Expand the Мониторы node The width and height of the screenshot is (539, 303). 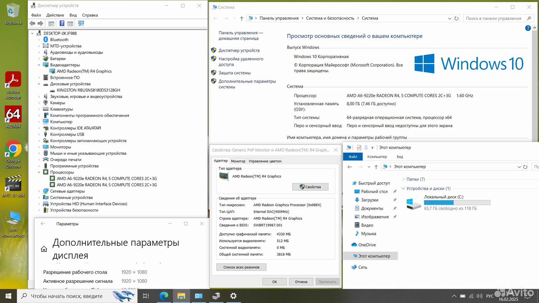coord(39,147)
